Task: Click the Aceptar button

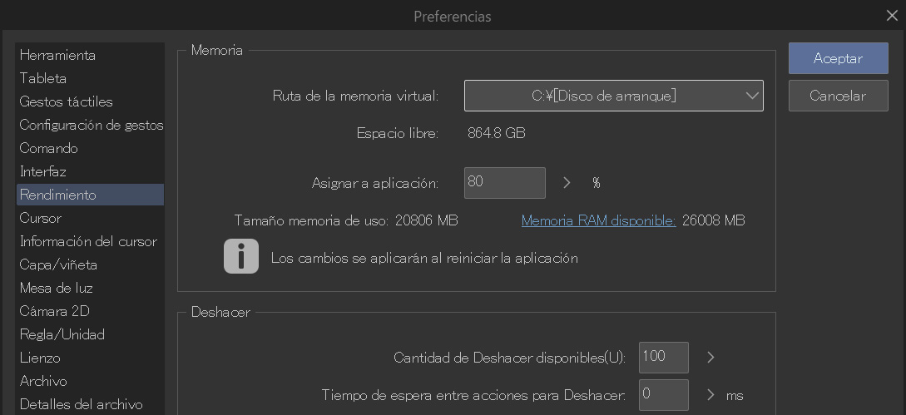Action: click(x=838, y=59)
